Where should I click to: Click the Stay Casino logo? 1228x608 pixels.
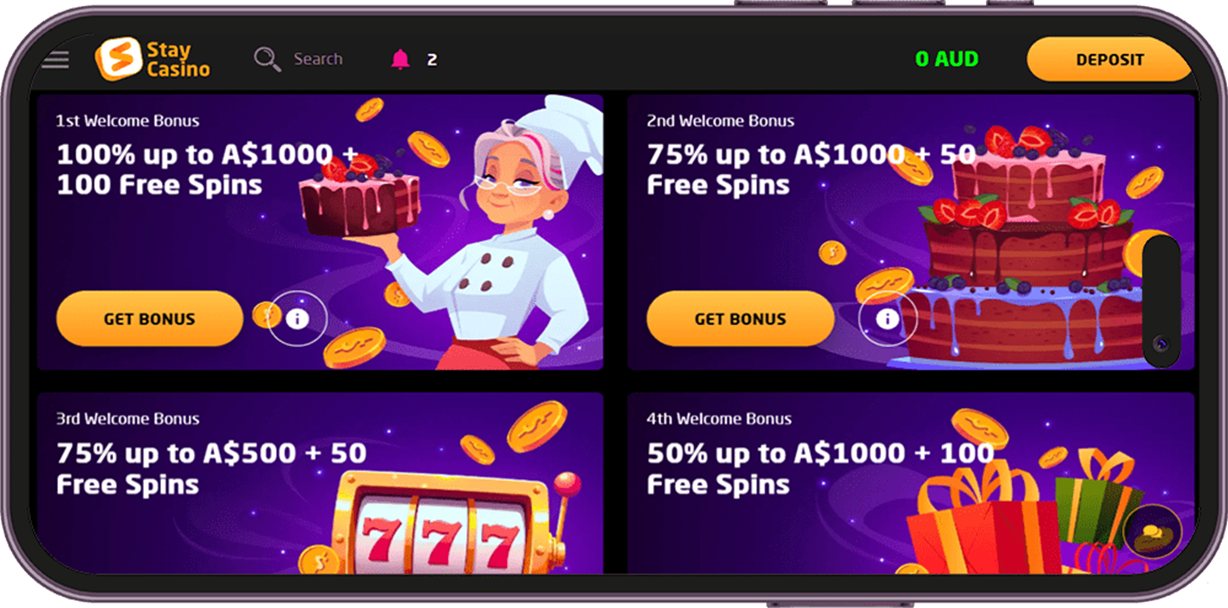coord(152,59)
